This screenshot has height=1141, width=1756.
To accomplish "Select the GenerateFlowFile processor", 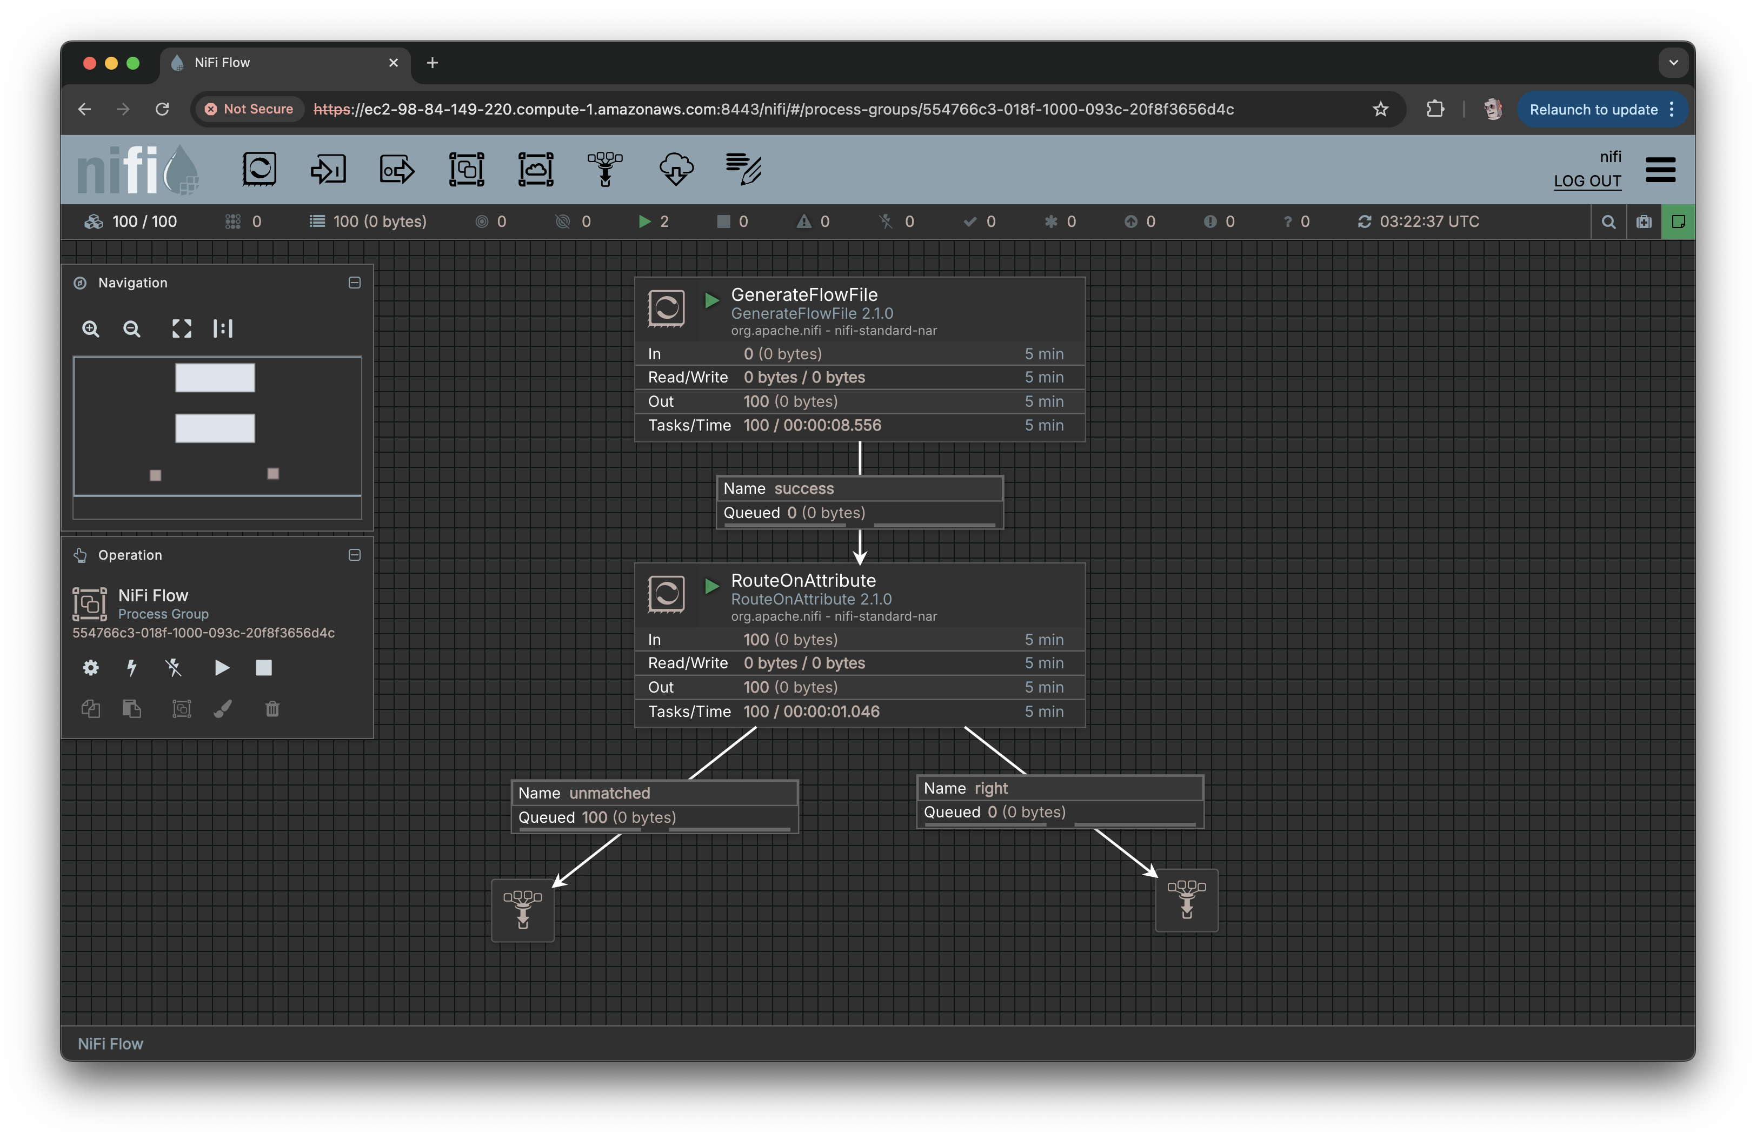I will coord(860,360).
